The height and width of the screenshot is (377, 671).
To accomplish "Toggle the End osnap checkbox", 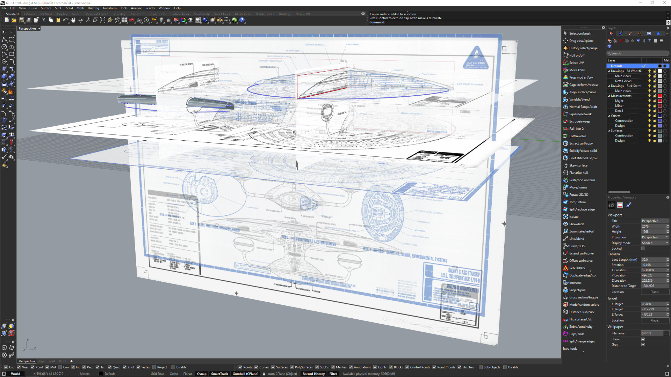I will [6, 367].
